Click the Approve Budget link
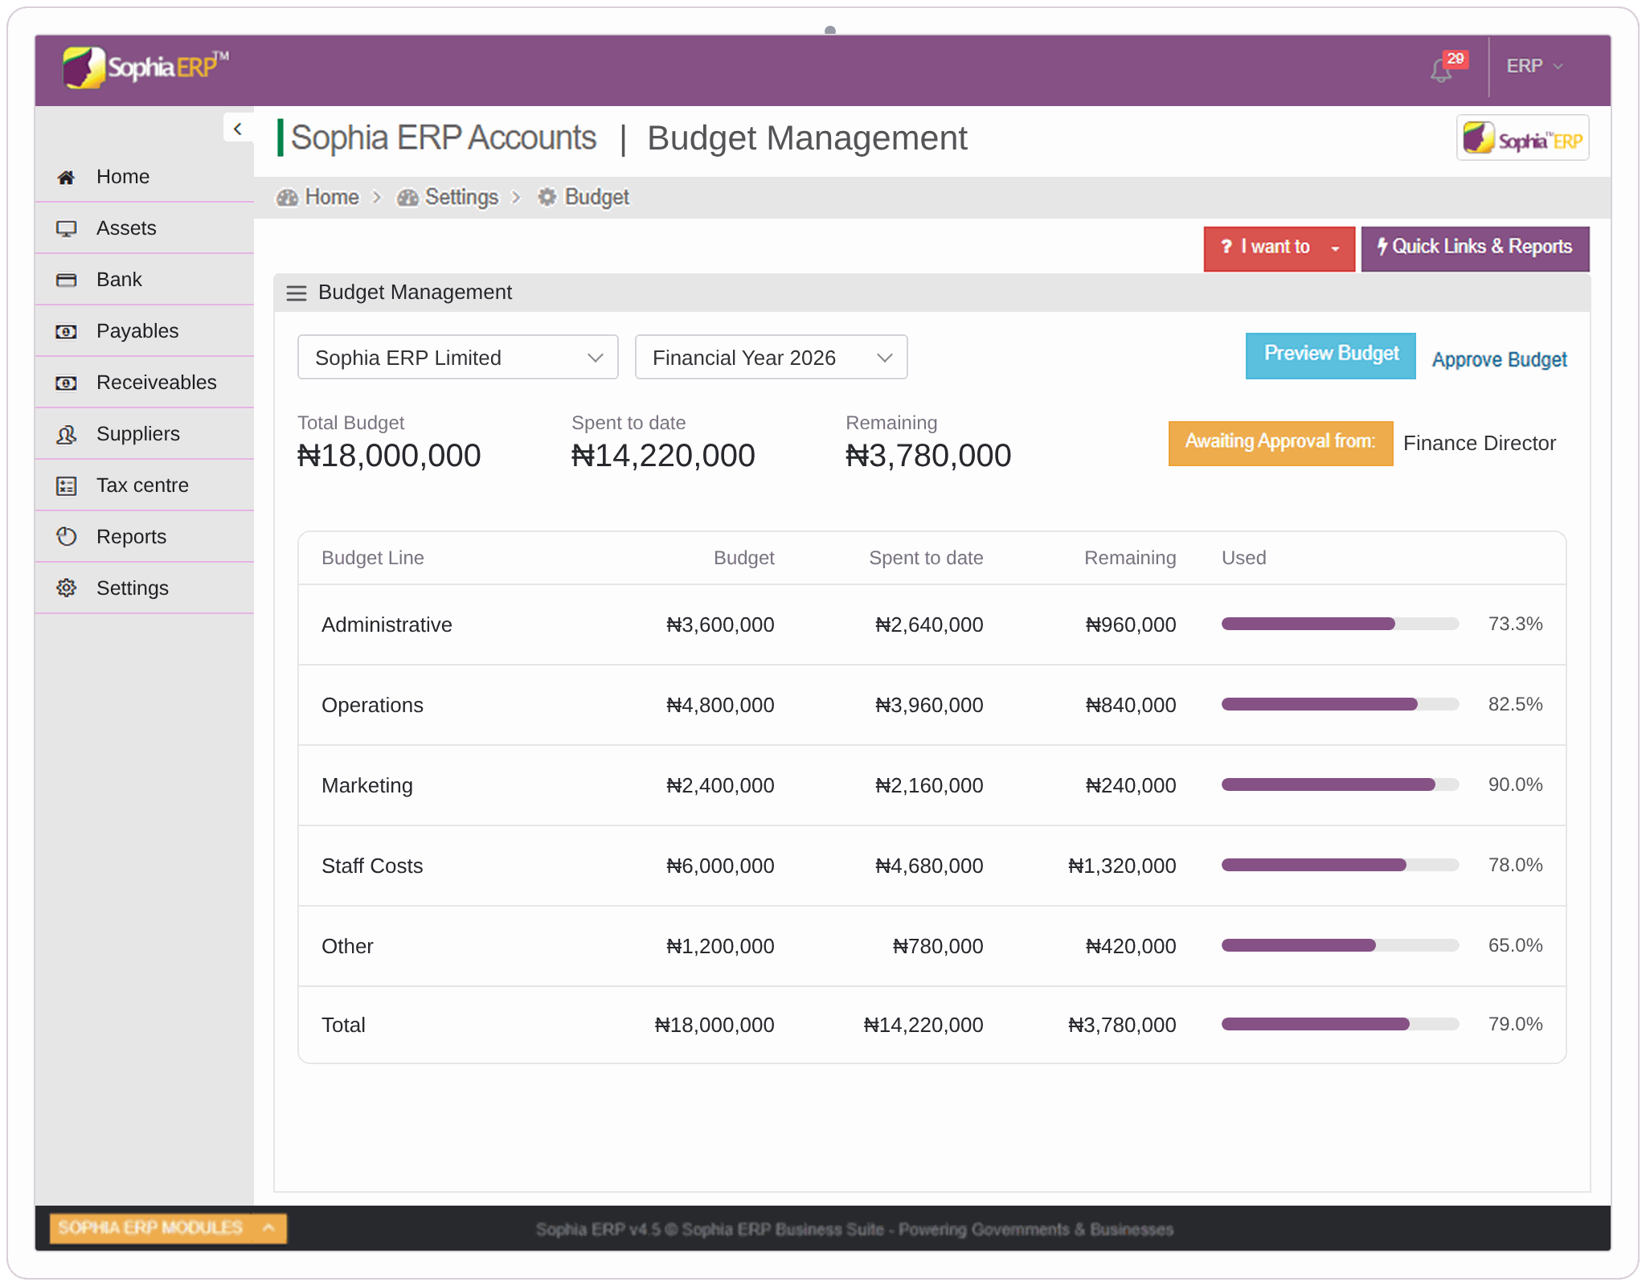1646x1286 pixels. pyautogui.click(x=1499, y=359)
